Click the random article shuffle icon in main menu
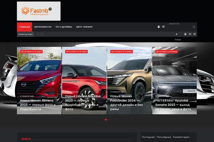This screenshot has height=142, width=214. coord(163,27)
